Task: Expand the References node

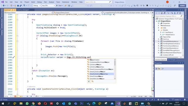Action: pyautogui.click(x=159, y=26)
